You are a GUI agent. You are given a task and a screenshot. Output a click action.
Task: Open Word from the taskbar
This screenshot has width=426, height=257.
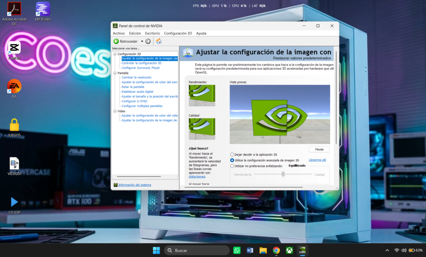250,250
